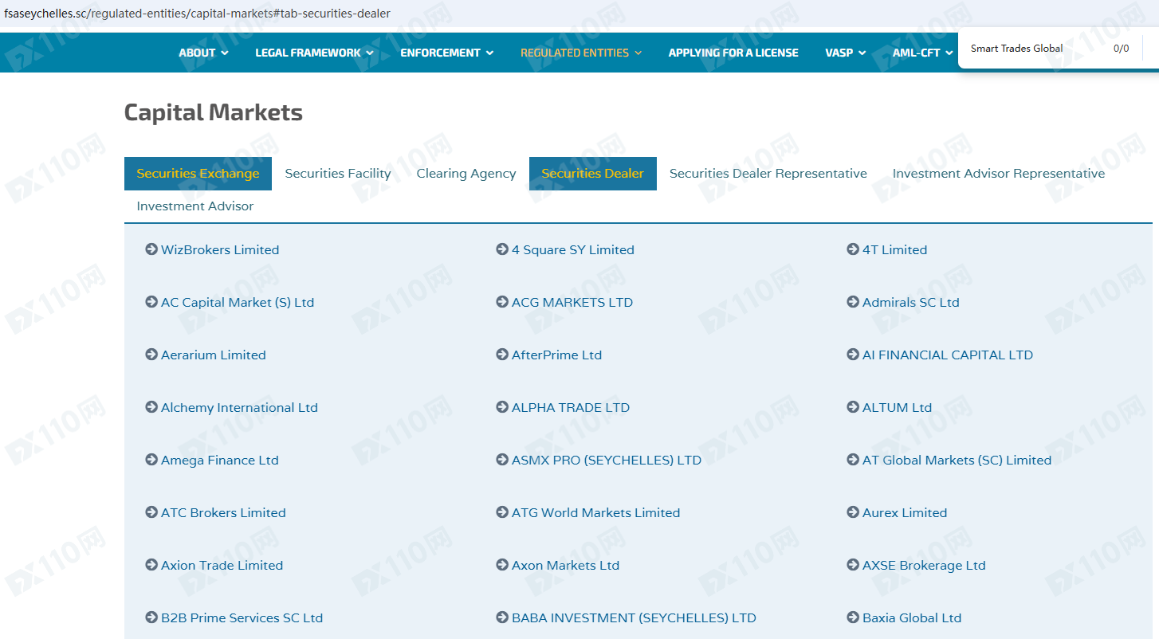Open the ACG MARKETS LTD link
The width and height of the screenshot is (1159, 639).
[x=572, y=302]
